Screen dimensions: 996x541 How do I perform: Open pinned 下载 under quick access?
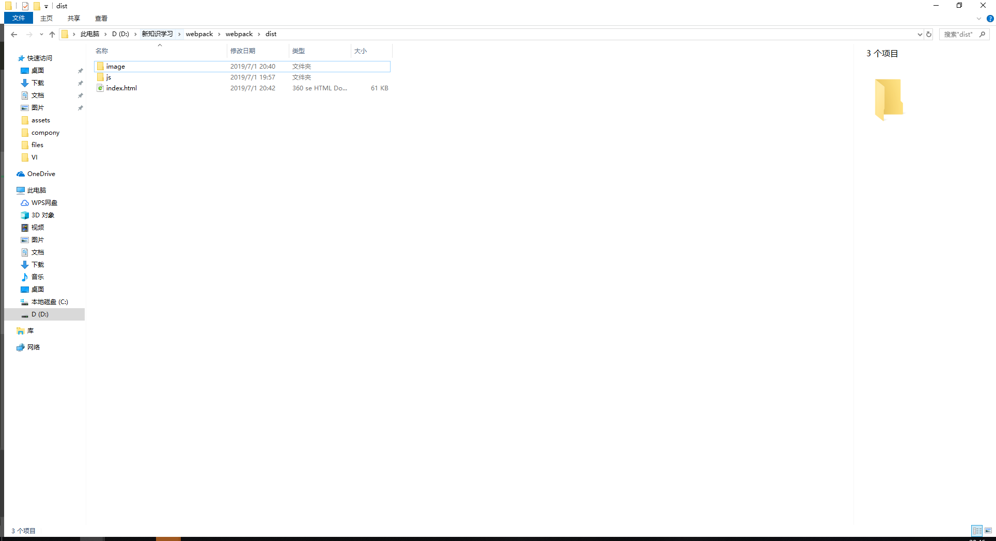click(x=38, y=83)
